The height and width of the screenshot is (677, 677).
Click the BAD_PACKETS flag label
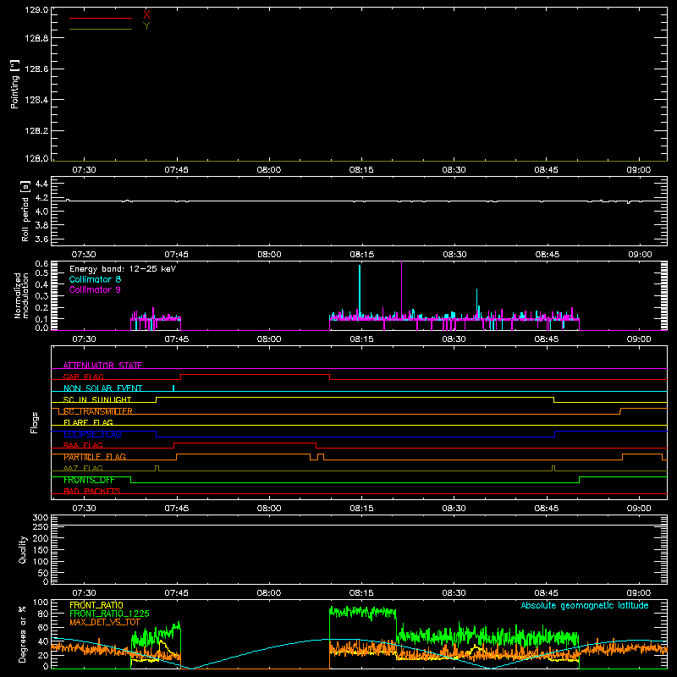point(92,491)
